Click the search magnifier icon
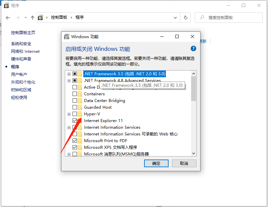The width and height of the screenshot is (268, 207). [202, 17]
